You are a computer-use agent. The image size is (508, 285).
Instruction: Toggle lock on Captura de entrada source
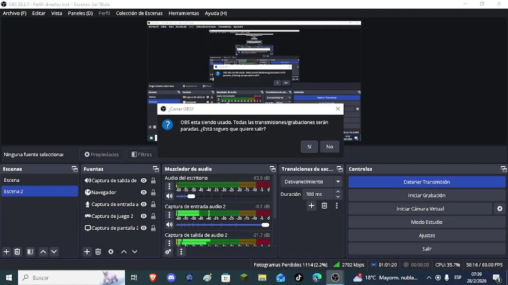(153, 204)
